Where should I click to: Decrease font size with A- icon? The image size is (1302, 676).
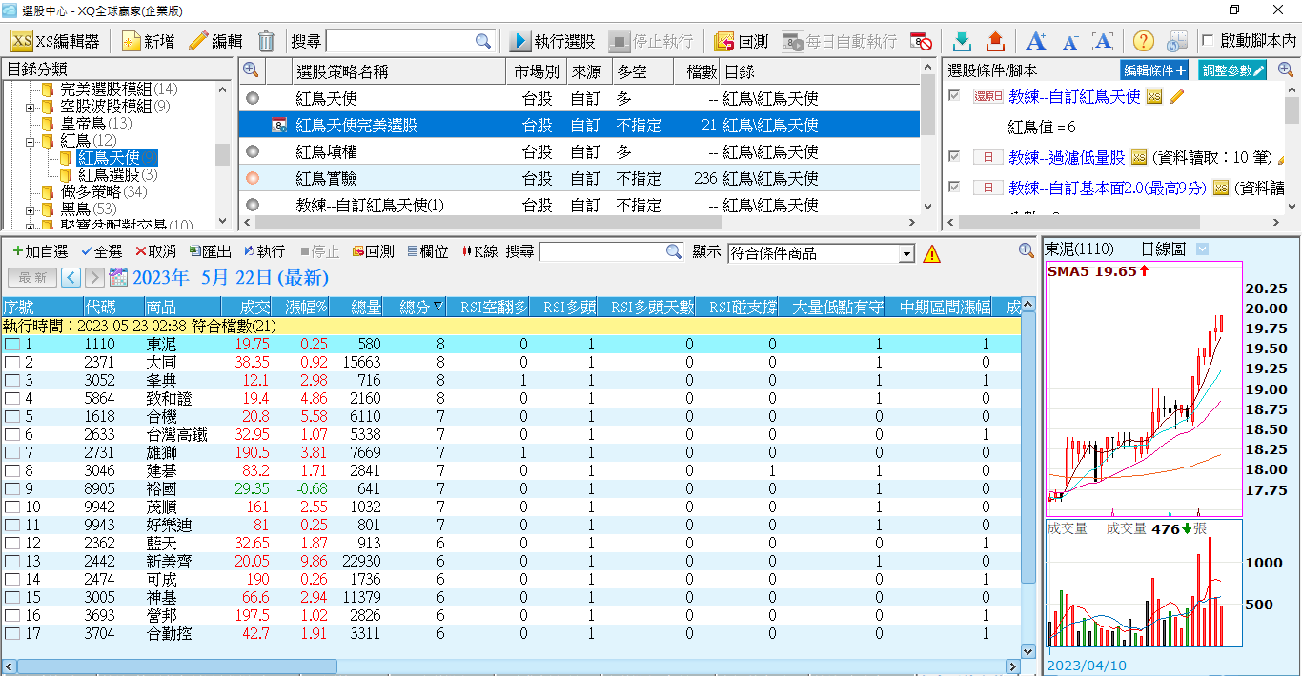[x=1070, y=42]
